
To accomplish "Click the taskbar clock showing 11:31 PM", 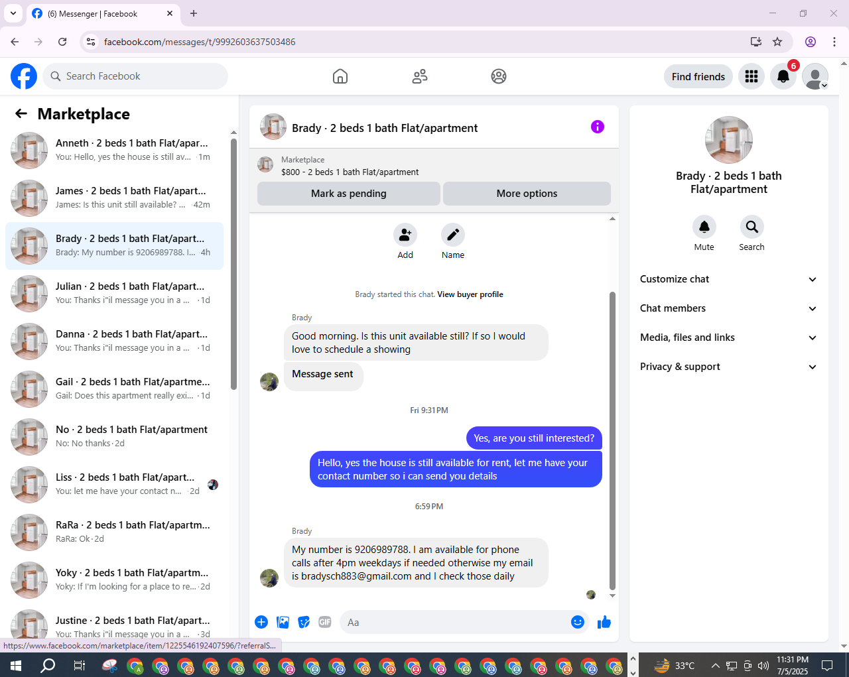I will pos(793,665).
